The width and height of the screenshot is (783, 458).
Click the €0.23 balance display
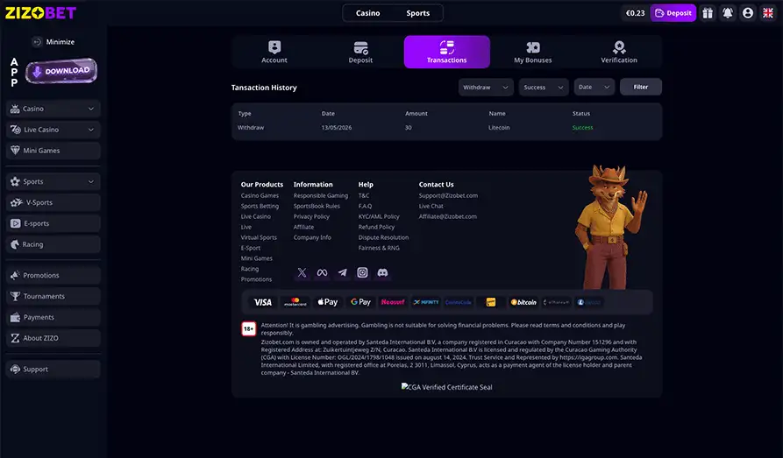pyautogui.click(x=635, y=13)
